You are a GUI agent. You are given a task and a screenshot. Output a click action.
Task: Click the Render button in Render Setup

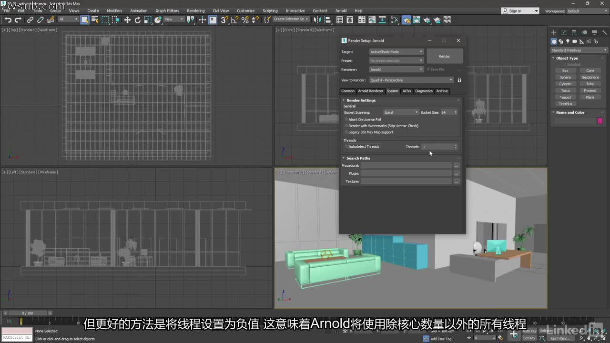coord(444,56)
